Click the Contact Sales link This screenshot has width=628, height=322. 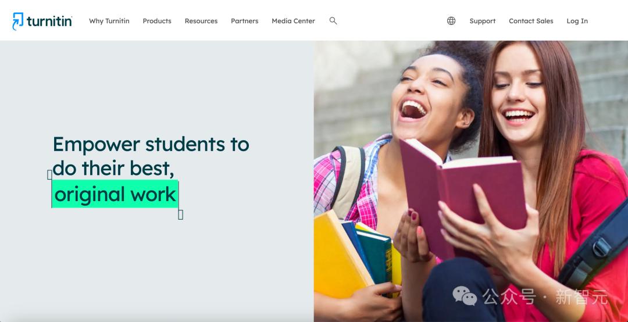click(531, 21)
